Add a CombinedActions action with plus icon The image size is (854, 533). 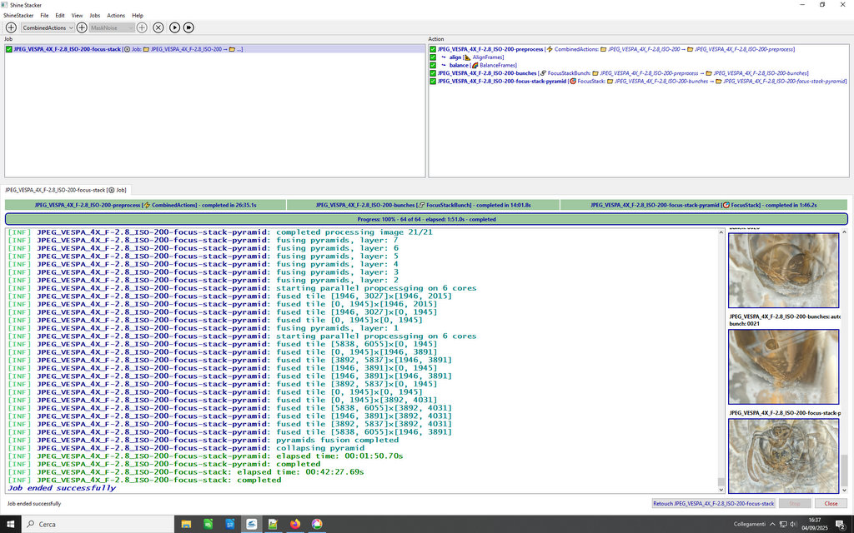(82, 27)
